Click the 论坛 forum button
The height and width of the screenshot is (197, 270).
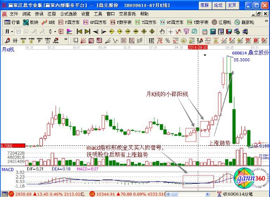click(218, 5)
